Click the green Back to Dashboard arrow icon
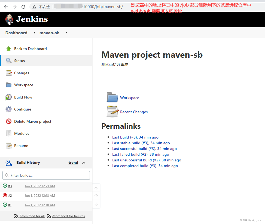Viewport: 265px width, 224px height. point(9,49)
